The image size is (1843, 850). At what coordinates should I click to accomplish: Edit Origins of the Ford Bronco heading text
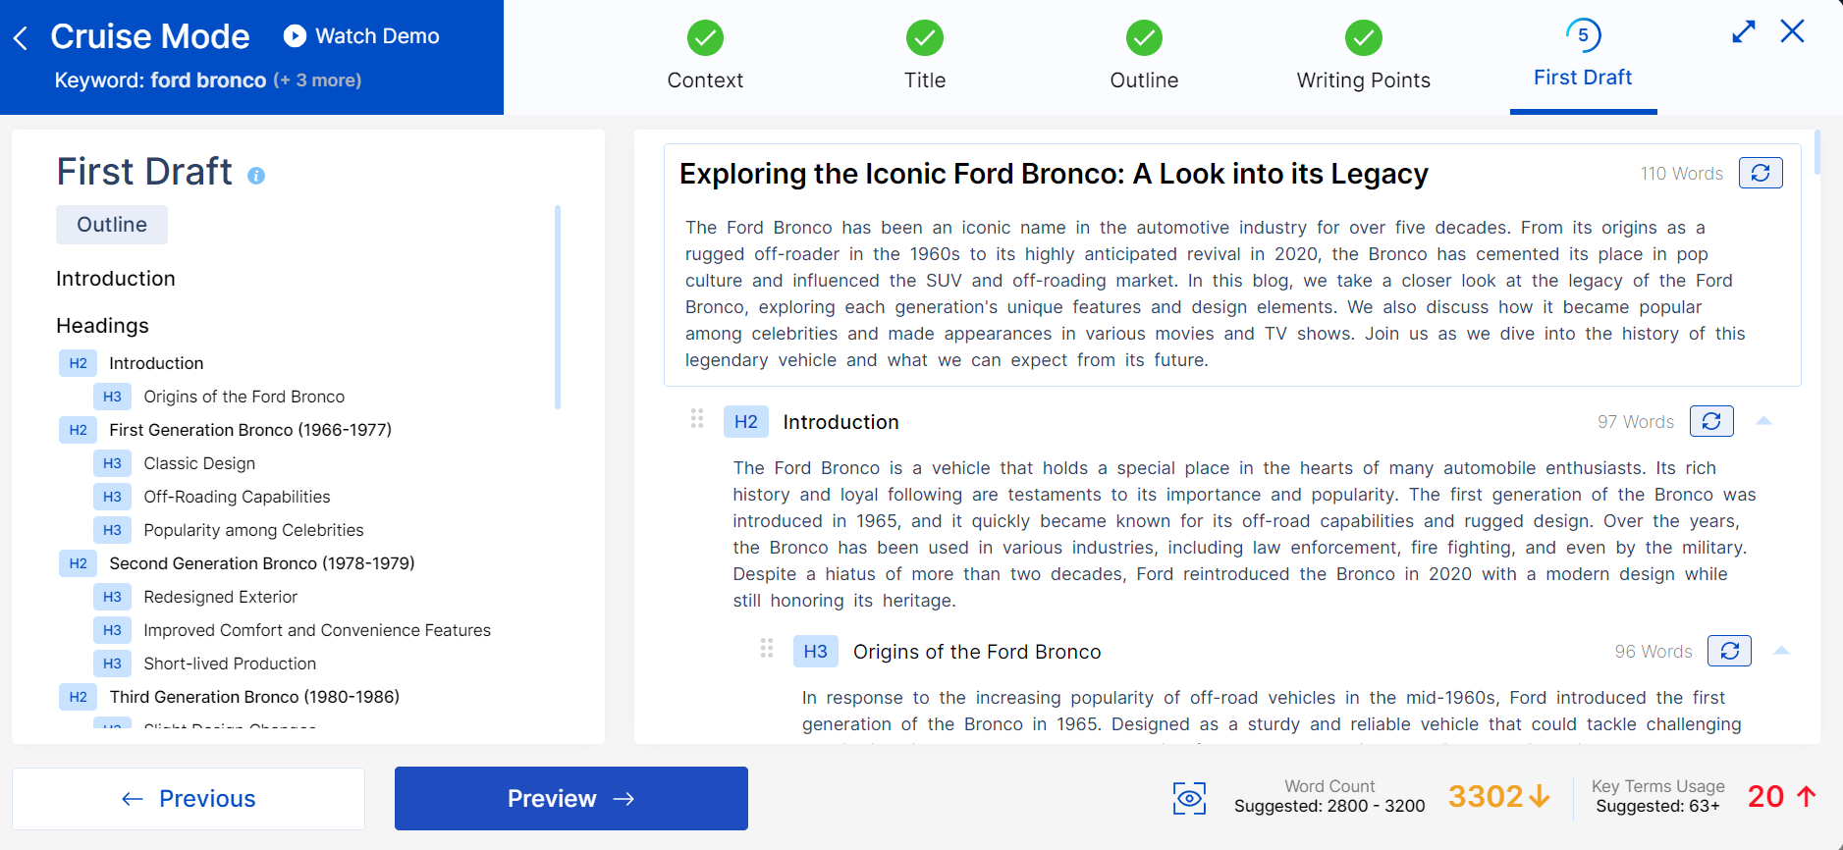point(977,652)
